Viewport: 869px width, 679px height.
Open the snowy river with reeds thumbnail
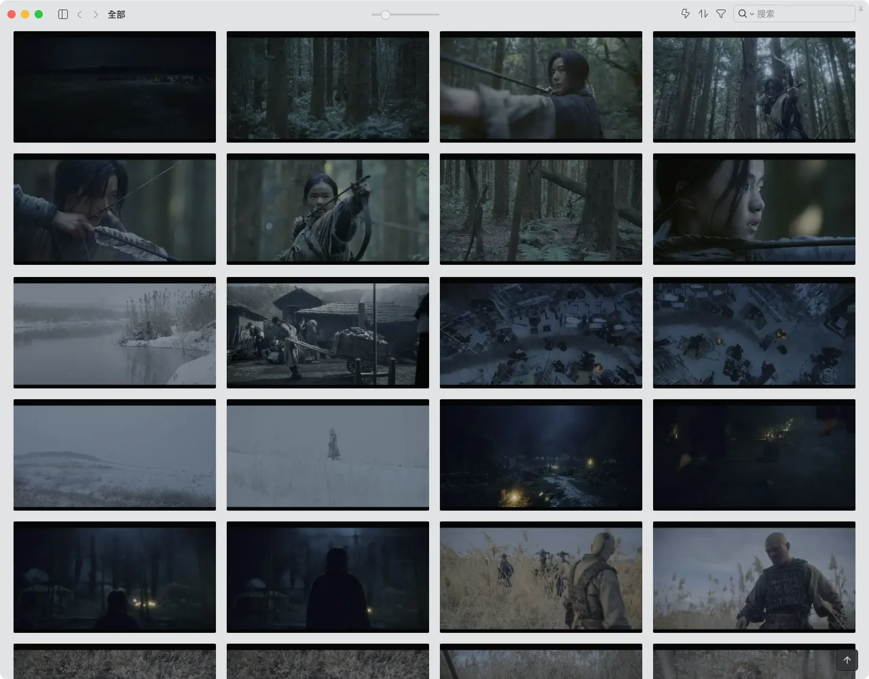pos(115,333)
